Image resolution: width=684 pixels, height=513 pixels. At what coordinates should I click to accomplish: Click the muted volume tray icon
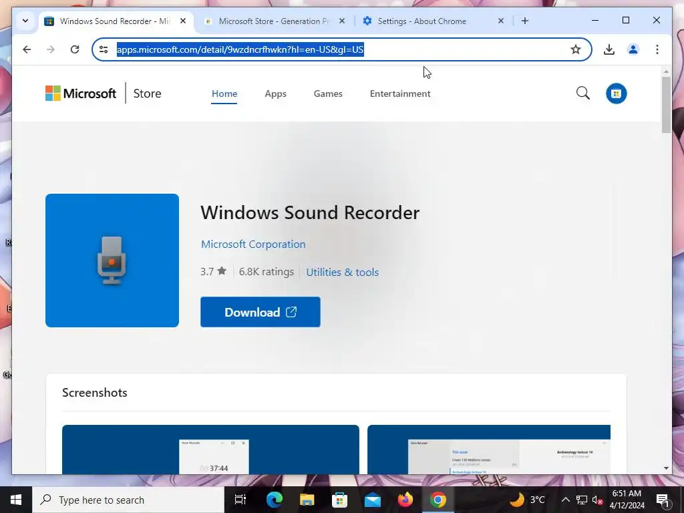[x=598, y=500]
